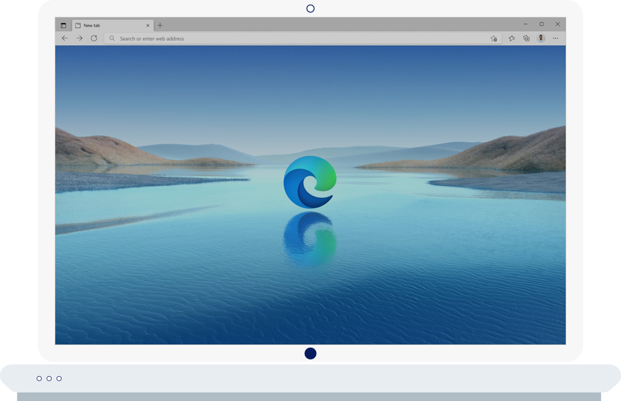
Task: Open the tab actions menu icon
Action: click(x=63, y=25)
